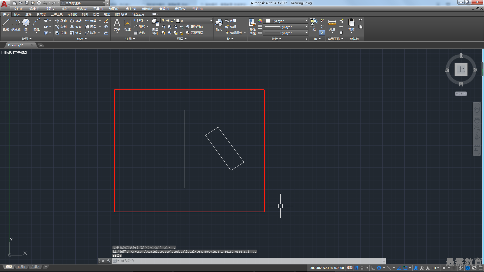
Task: Click the 旋转 (Rotate) tool
Action: point(76,21)
